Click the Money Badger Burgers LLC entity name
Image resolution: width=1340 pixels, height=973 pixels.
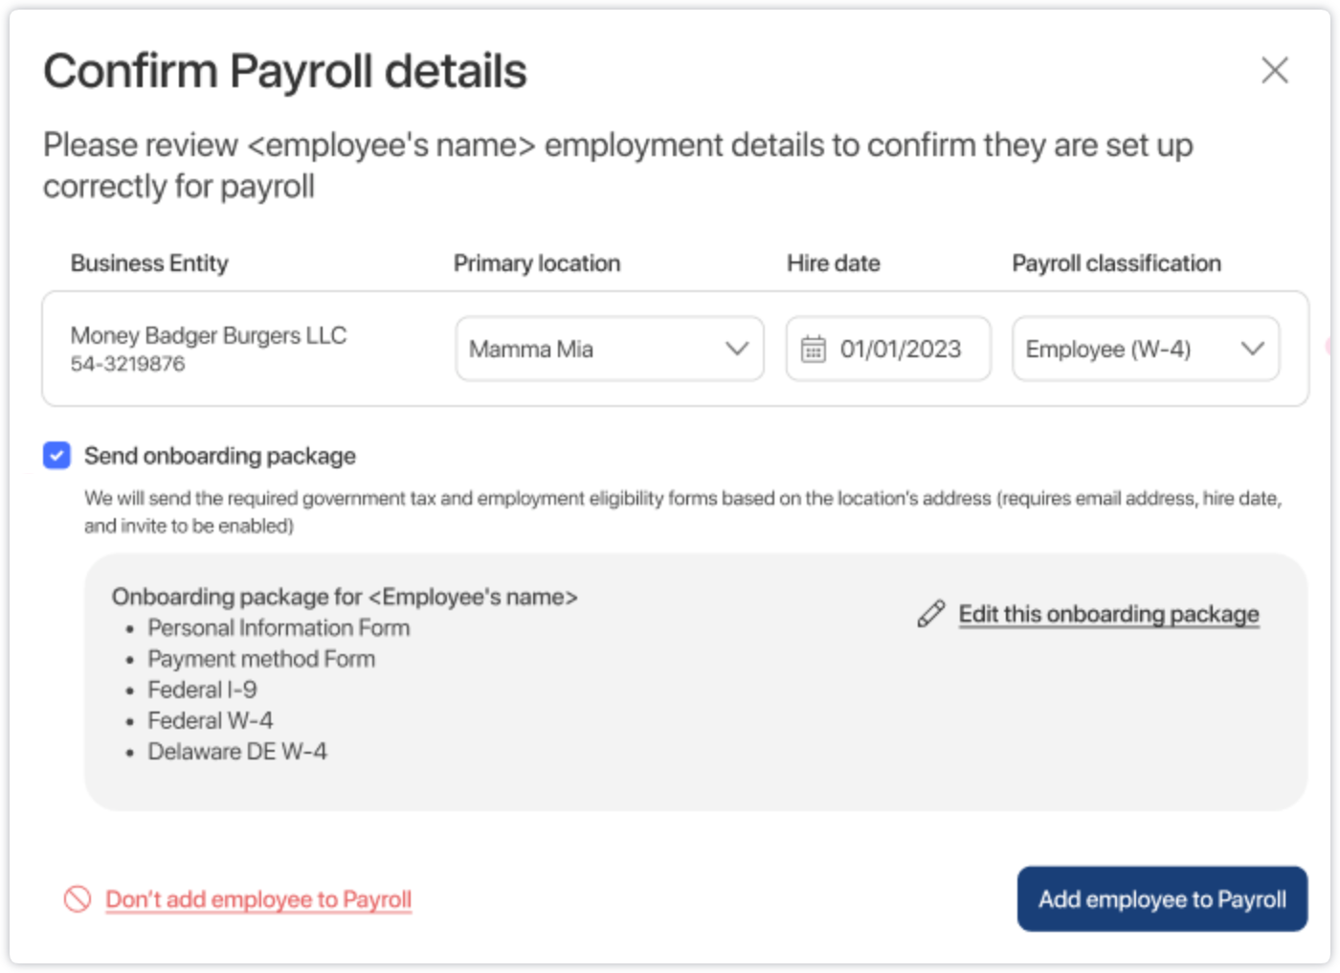209,336
